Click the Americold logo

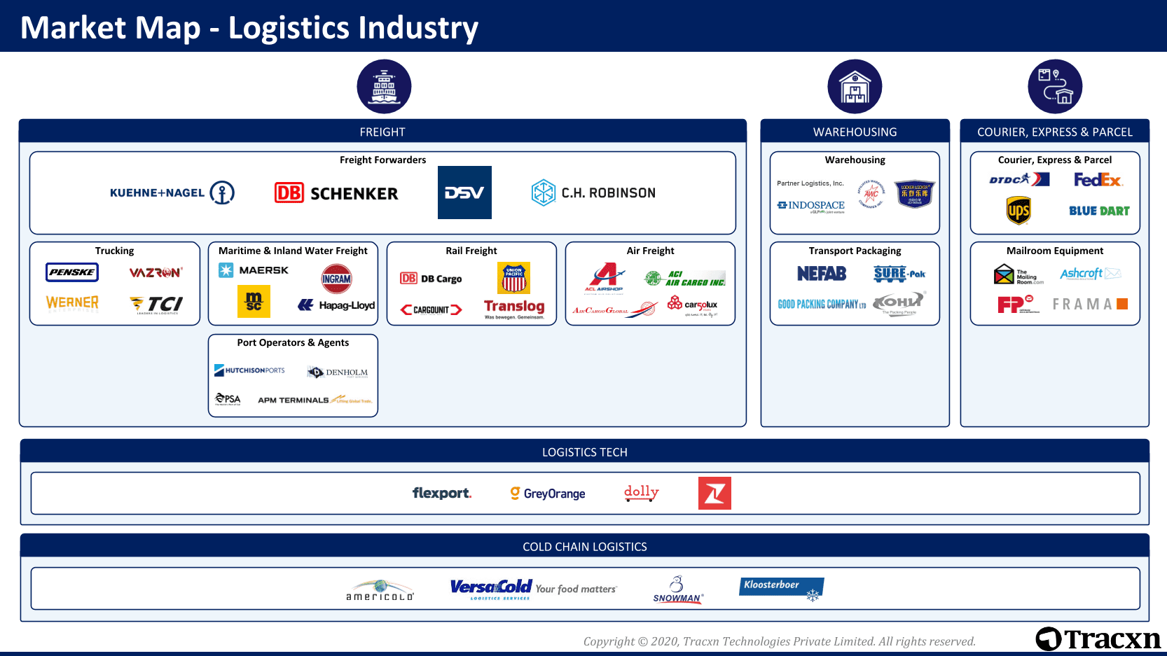(x=380, y=590)
